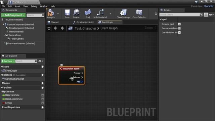Toggle BaseTurnRate editable eye
This screenshot has width=215, height=121.
[x=43, y=95]
